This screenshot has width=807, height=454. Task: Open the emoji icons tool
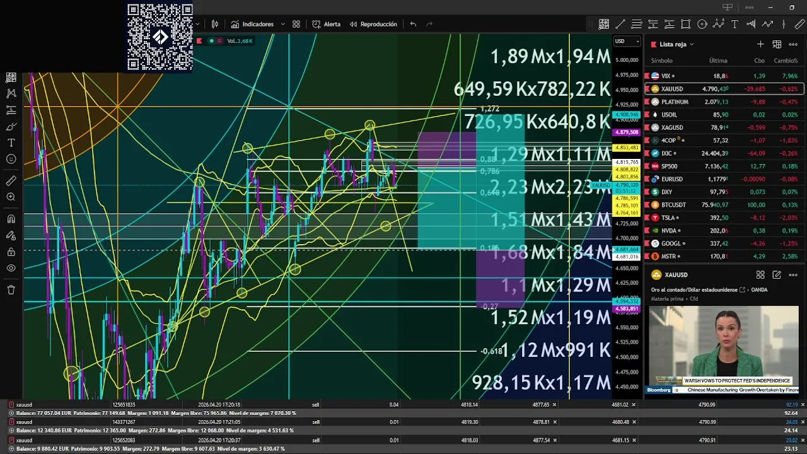11,159
